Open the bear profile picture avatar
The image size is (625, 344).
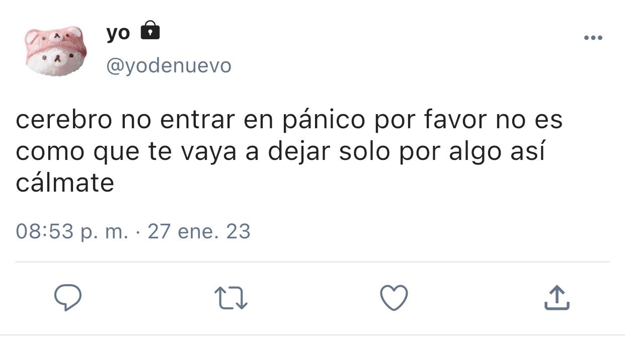tap(56, 51)
